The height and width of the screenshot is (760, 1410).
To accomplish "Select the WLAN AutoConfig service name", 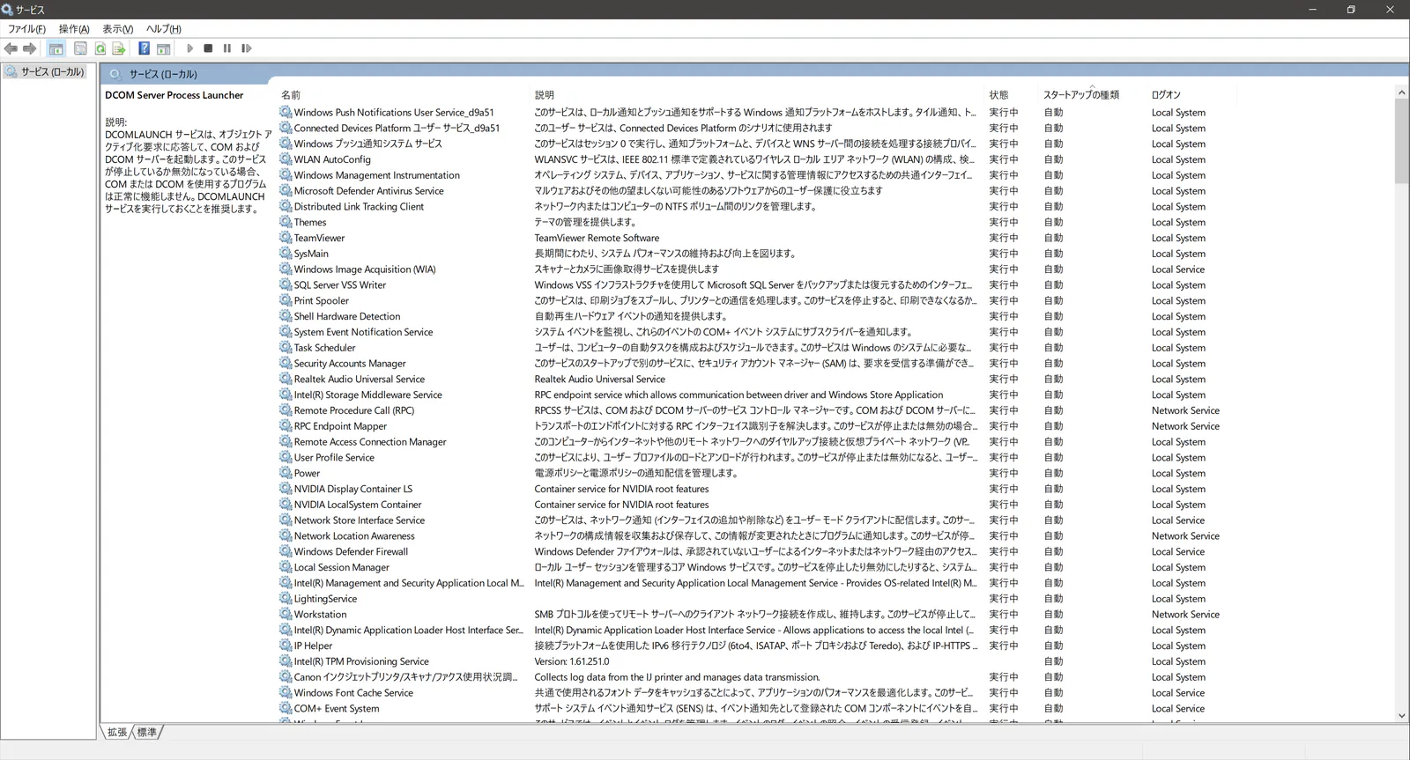I will click(x=332, y=159).
